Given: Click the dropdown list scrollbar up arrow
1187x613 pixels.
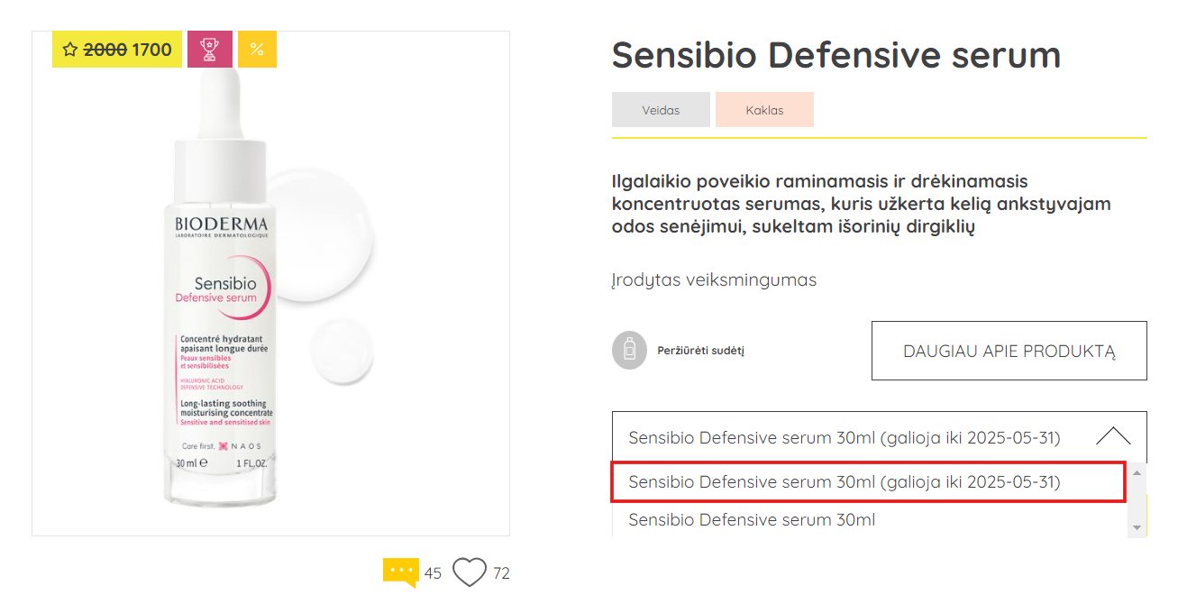Looking at the screenshot, I should (x=1137, y=472).
